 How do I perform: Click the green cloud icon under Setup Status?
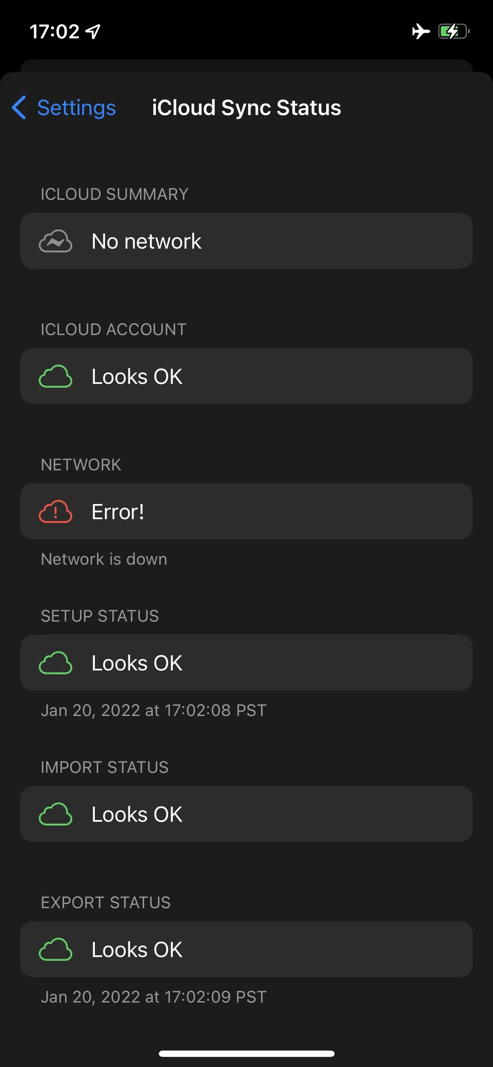click(56, 662)
